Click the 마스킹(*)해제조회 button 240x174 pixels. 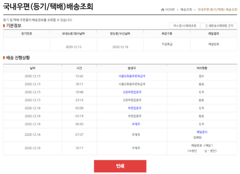(185, 26)
